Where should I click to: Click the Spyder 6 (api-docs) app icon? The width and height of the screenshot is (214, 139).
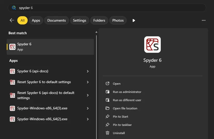(12, 71)
